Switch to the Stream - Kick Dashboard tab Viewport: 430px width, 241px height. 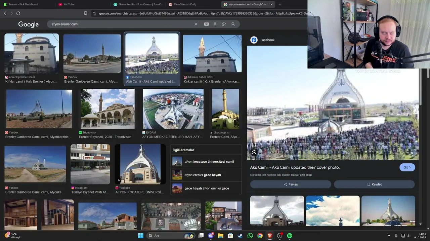(x=26, y=4)
